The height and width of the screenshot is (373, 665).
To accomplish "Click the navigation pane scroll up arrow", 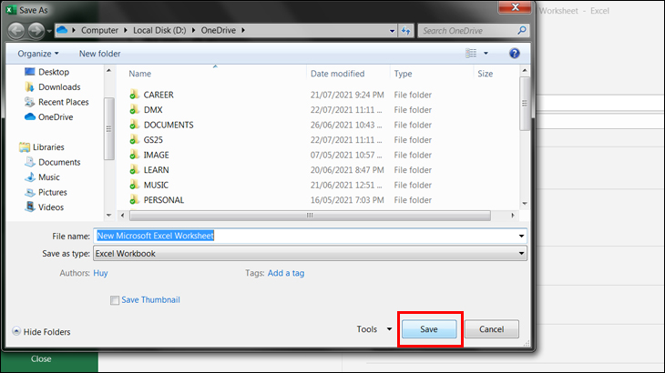I will pyautogui.click(x=109, y=71).
